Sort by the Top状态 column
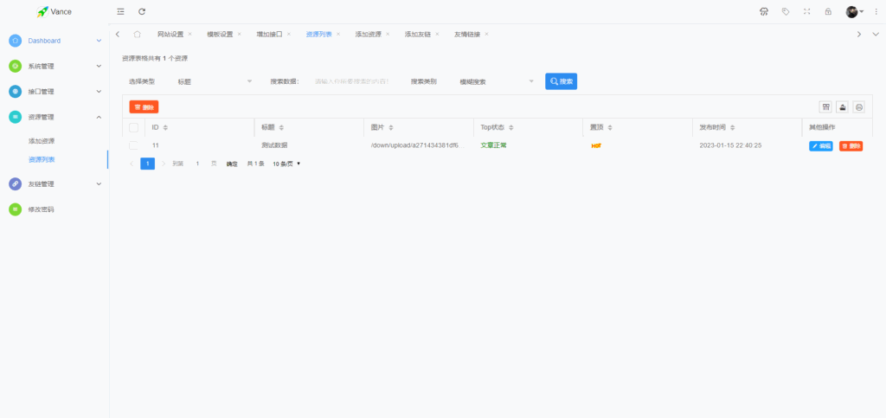 tap(510, 128)
